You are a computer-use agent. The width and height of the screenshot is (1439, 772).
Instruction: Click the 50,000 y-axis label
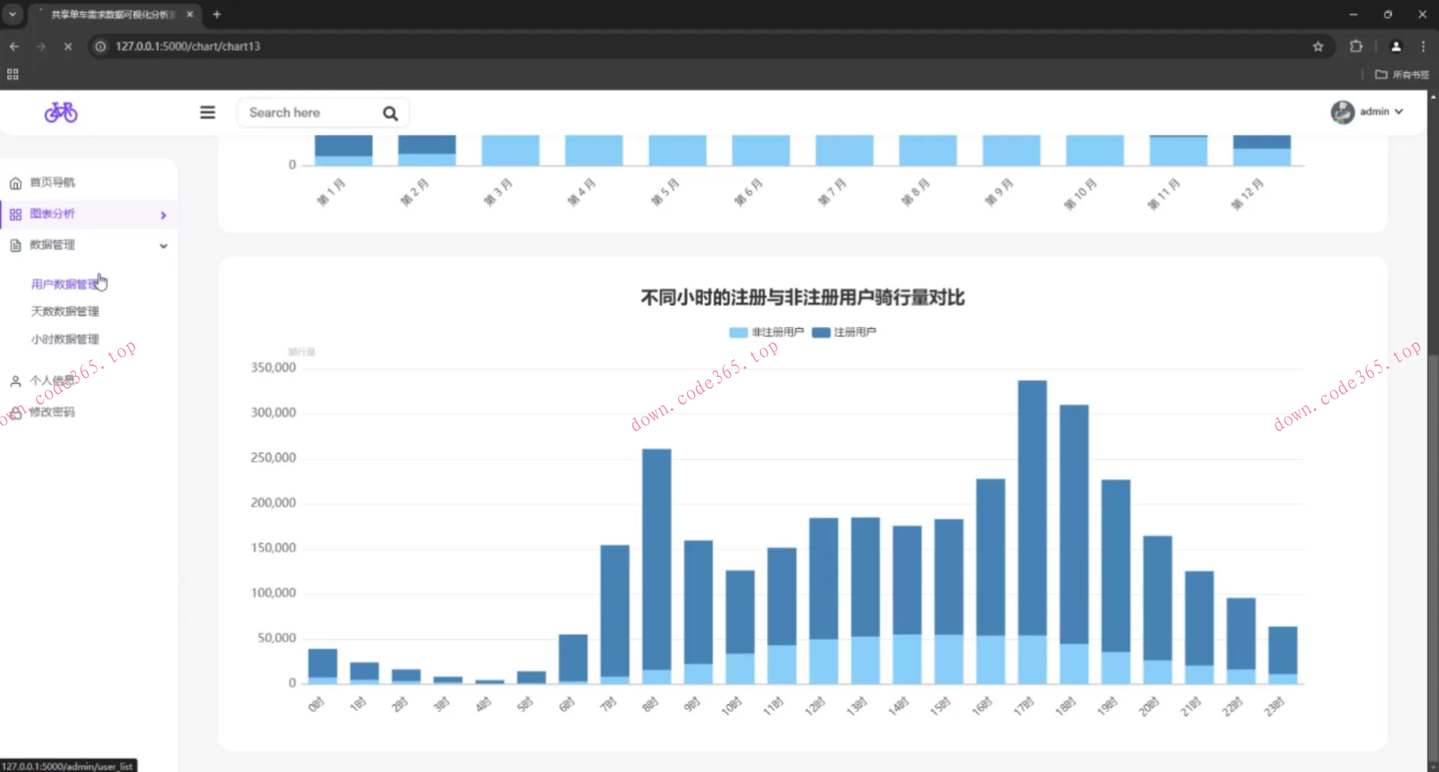(x=277, y=638)
